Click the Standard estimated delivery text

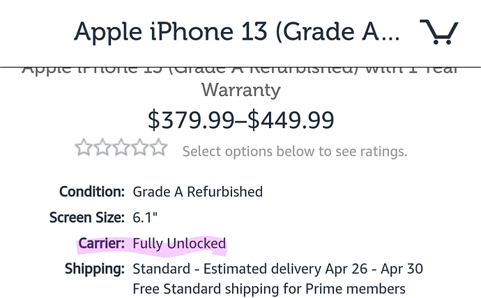click(x=277, y=269)
